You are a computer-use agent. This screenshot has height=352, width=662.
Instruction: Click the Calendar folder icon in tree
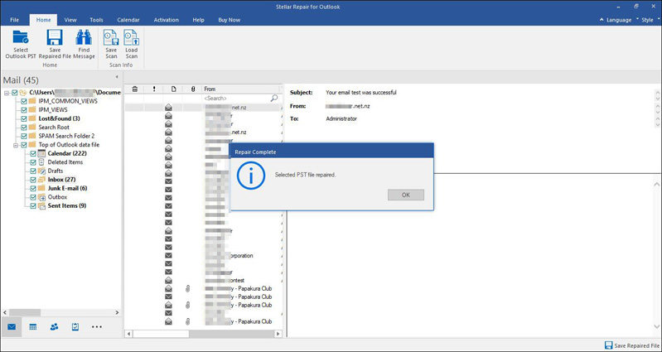[41, 153]
